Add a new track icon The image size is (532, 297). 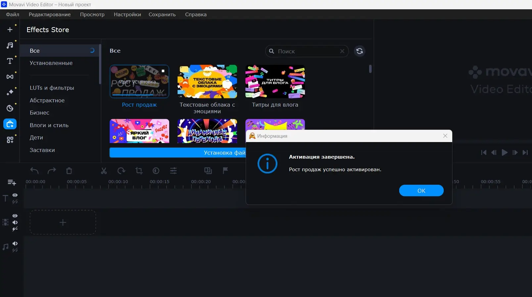[12, 182]
